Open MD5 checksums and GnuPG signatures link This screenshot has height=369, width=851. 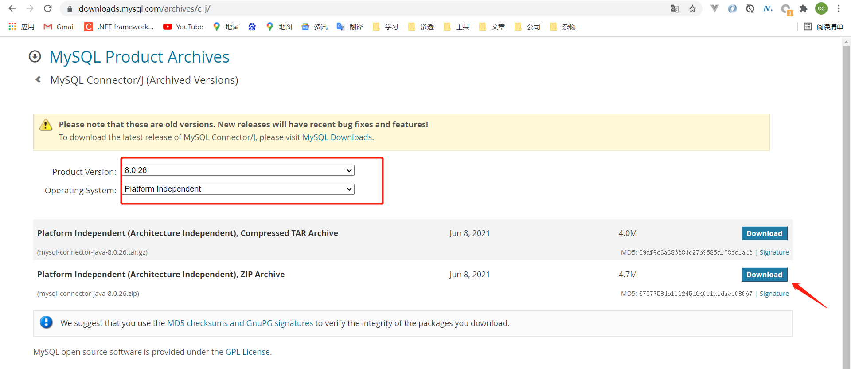point(240,323)
